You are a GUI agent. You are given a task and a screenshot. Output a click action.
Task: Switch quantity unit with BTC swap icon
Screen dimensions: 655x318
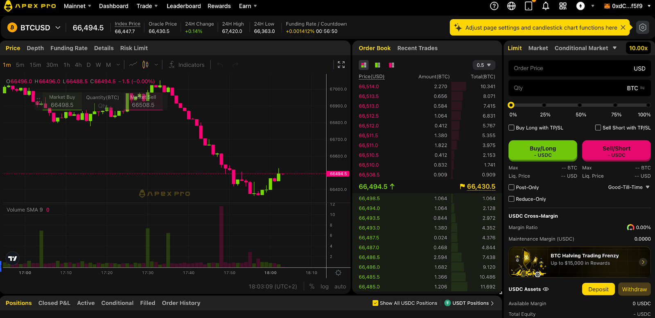click(x=642, y=88)
